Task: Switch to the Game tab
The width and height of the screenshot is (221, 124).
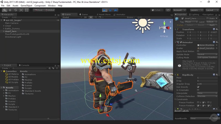Action: (83, 15)
